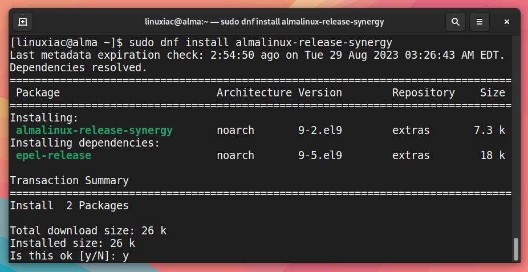Open a new terminal tab
This screenshot has width=528, height=272.
(23, 22)
